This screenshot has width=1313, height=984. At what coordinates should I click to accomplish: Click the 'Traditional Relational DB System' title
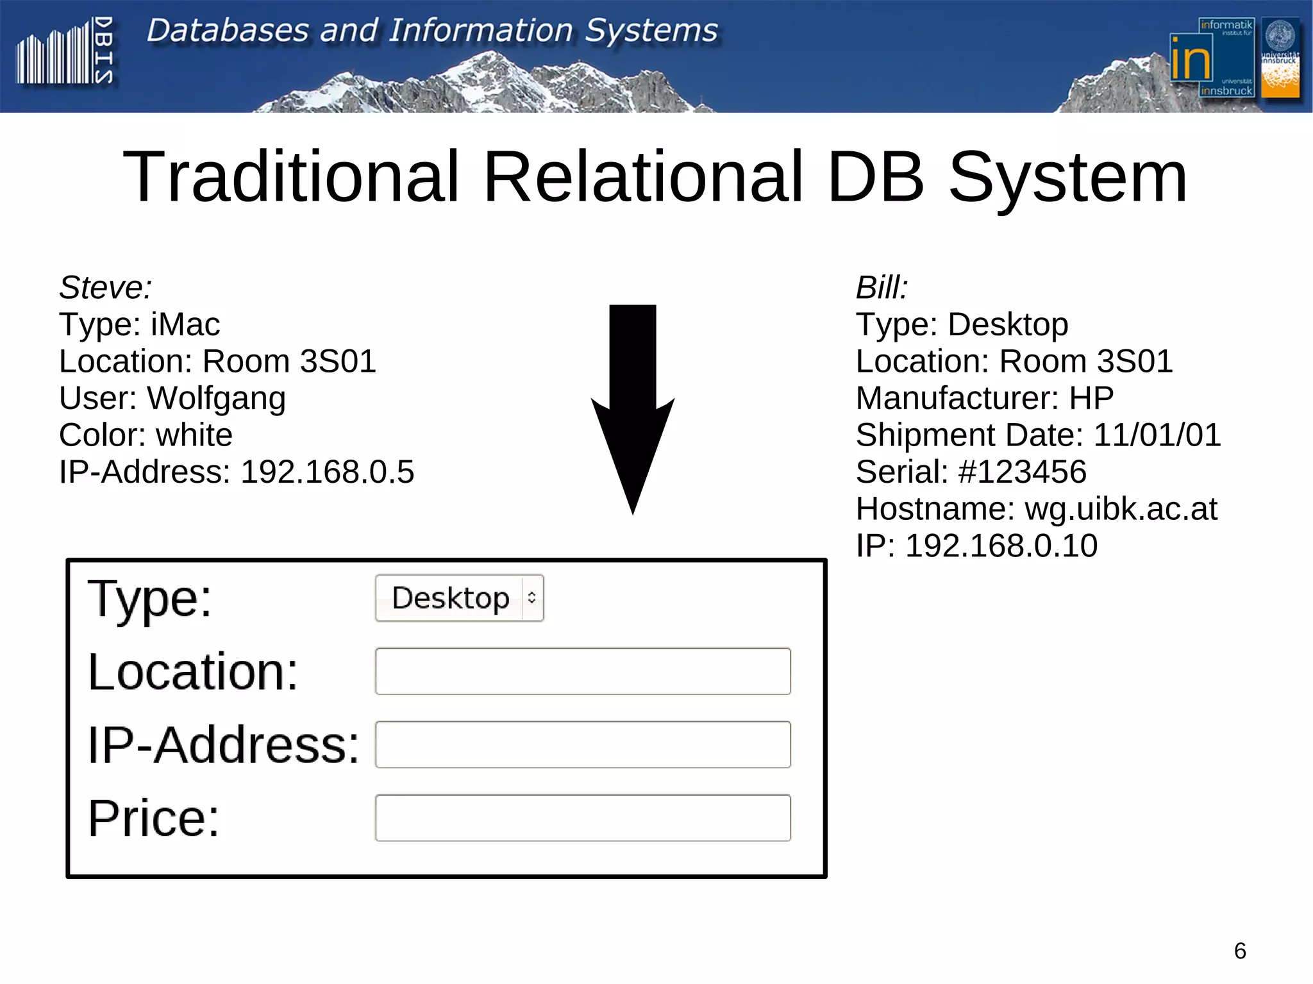tap(655, 176)
